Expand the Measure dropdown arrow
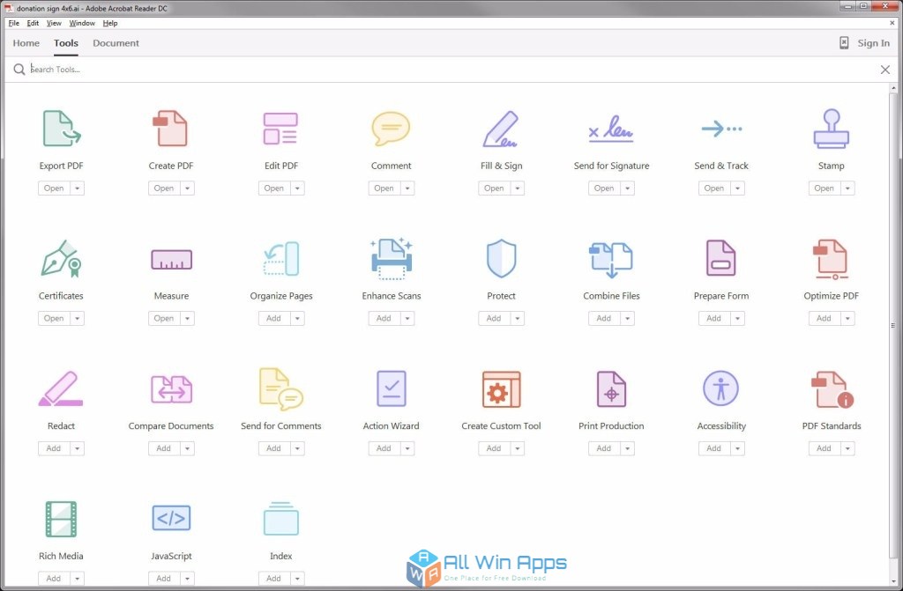The image size is (903, 591). 187,318
